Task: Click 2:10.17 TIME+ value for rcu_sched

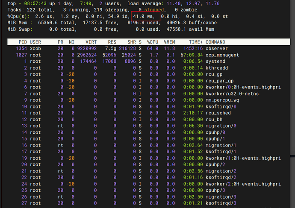Action: [x=193, y=113]
